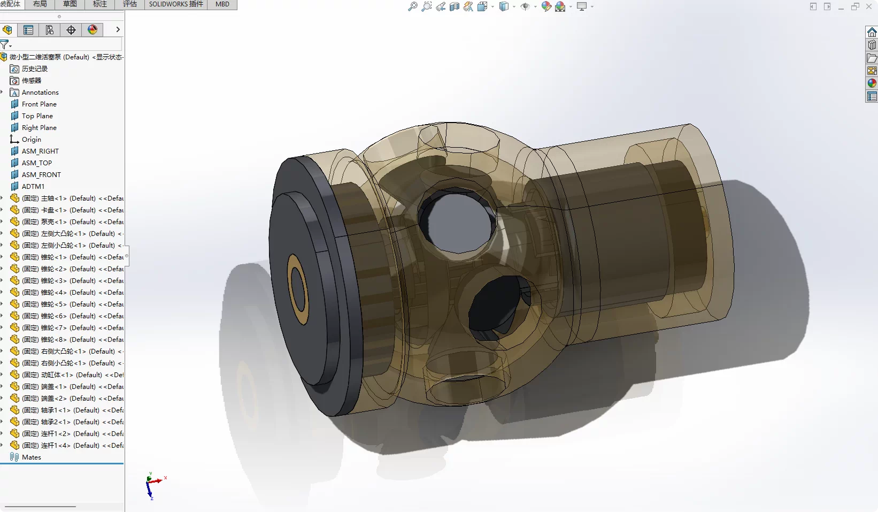Open the Apply Scene dropdown arrow
Viewport: 878px width, 512px height.
point(571,7)
